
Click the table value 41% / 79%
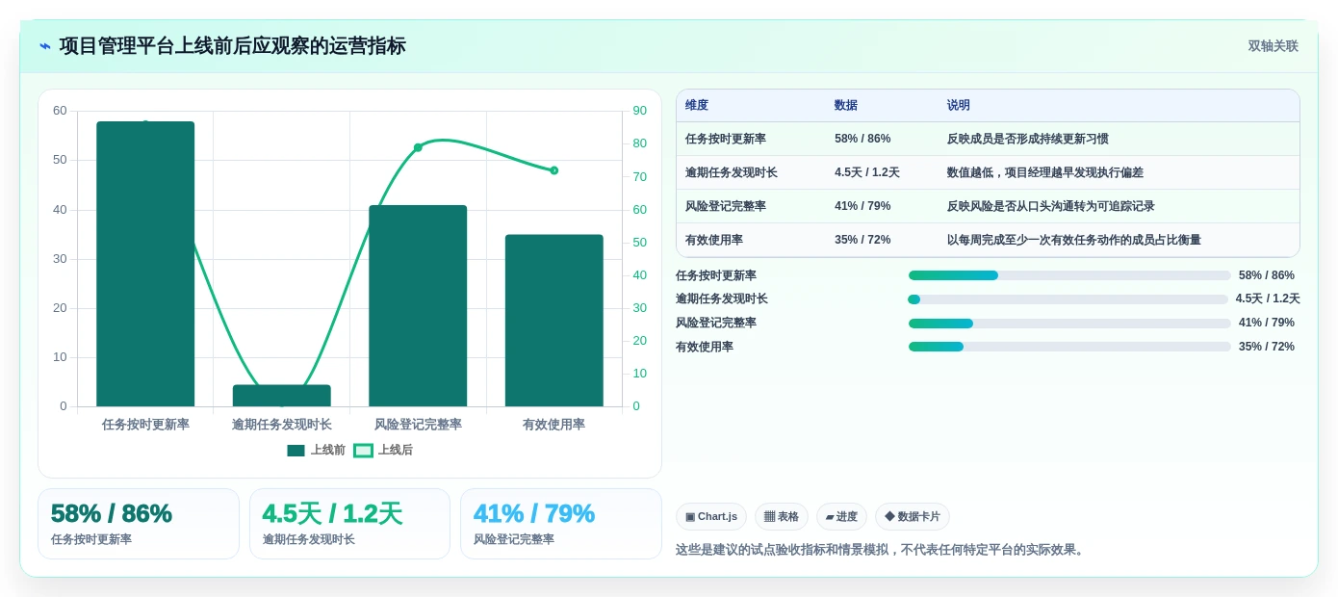coord(862,206)
